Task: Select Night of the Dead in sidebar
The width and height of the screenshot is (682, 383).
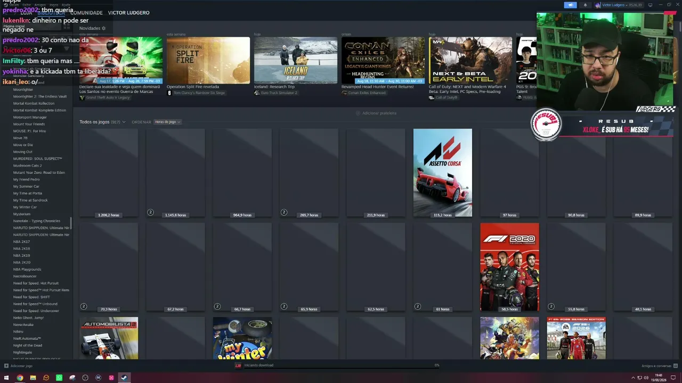Action: tap(28, 345)
